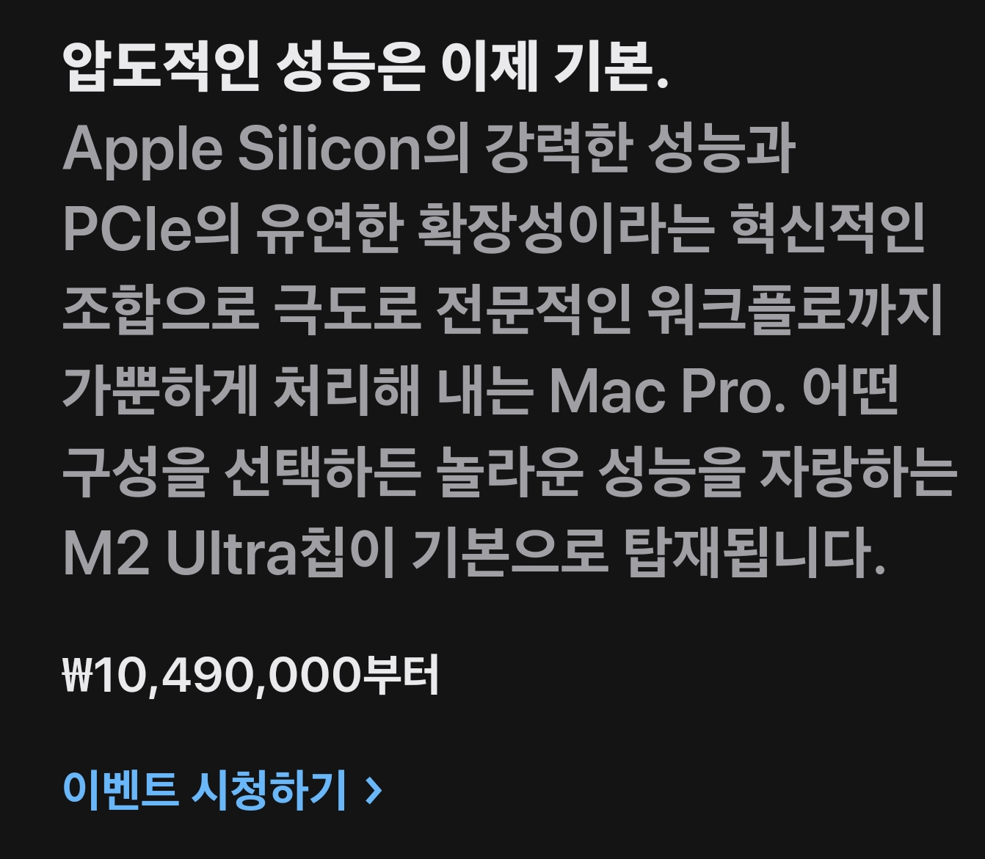Select the words Apple Silicon in paragraph

click(x=241, y=150)
